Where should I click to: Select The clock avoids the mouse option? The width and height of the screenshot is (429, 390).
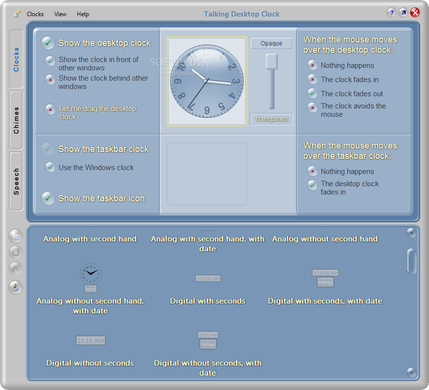click(x=313, y=108)
